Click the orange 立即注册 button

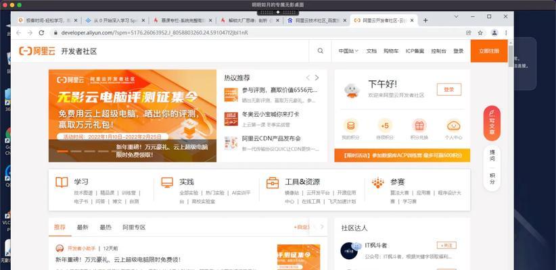[x=489, y=51]
